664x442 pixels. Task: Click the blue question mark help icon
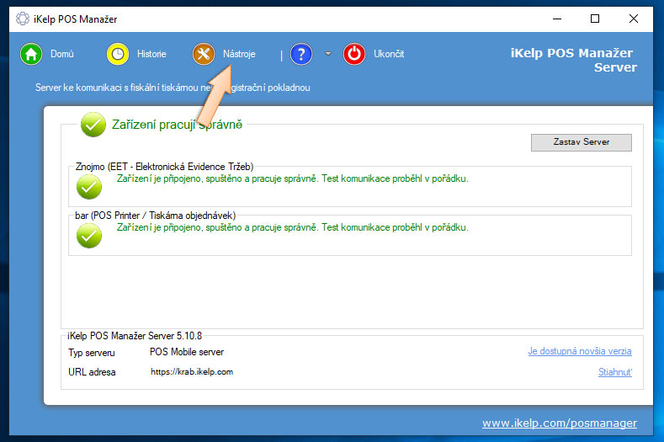(x=301, y=54)
